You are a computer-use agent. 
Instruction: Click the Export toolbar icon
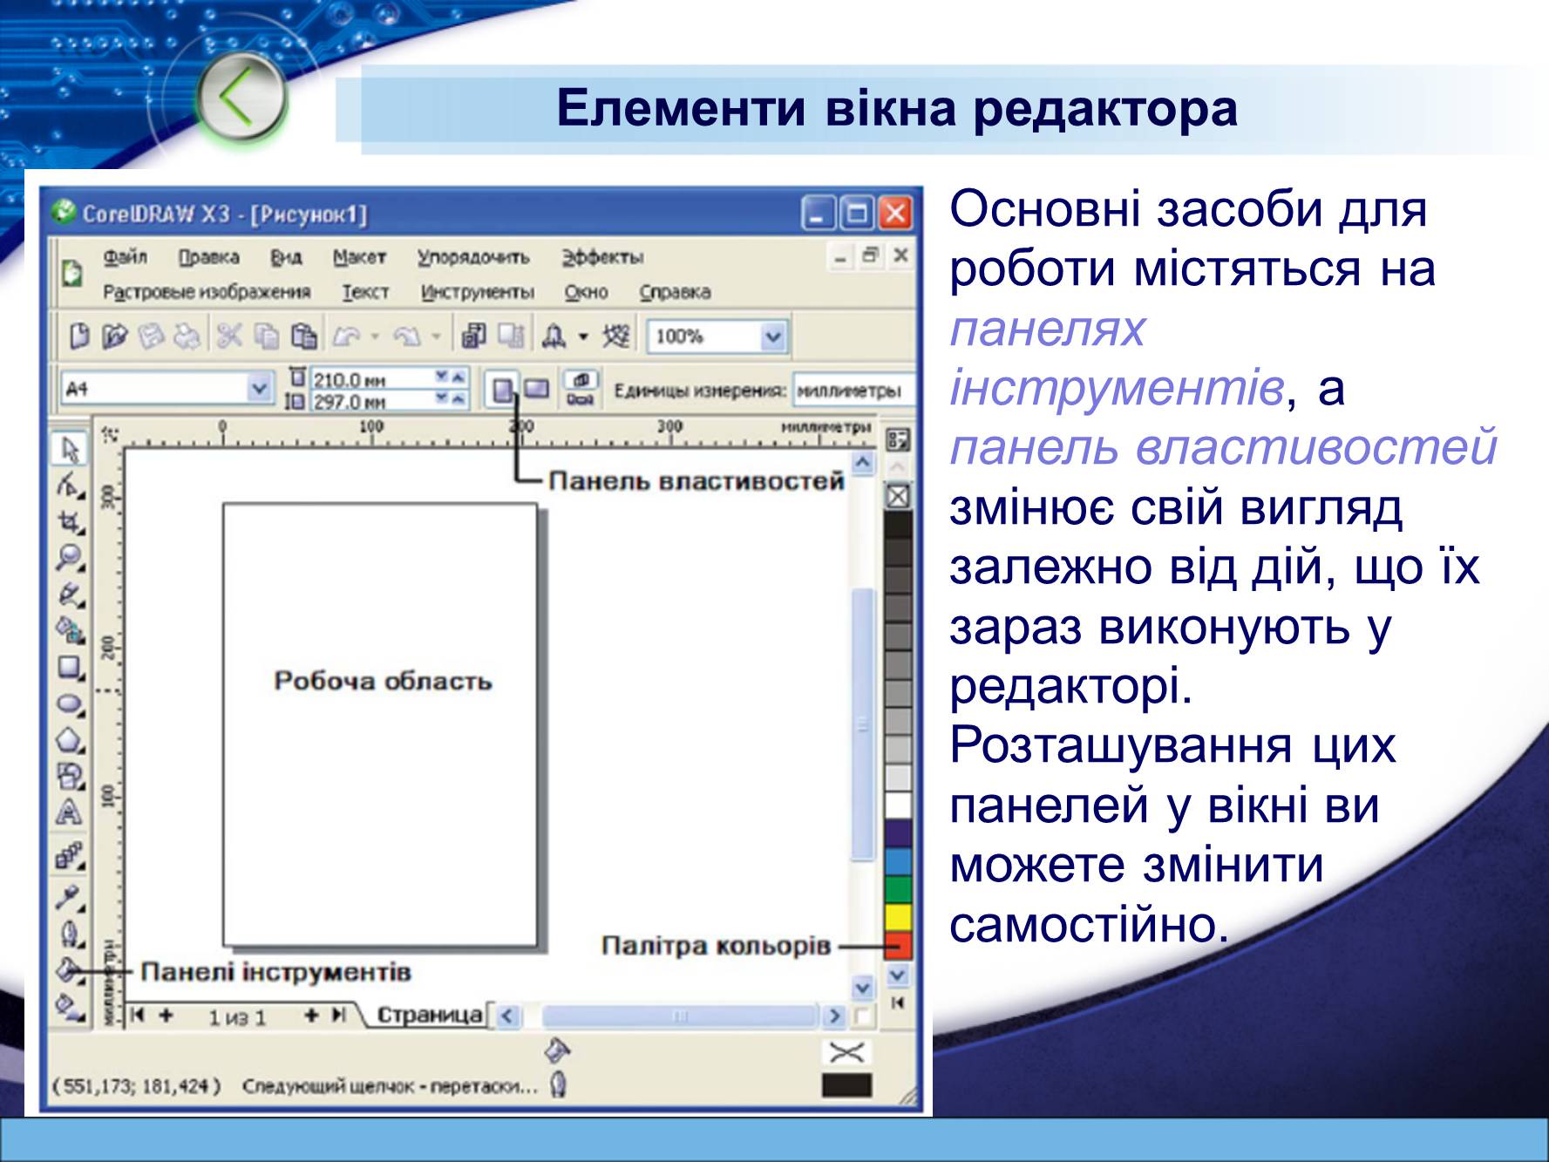point(511,336)
